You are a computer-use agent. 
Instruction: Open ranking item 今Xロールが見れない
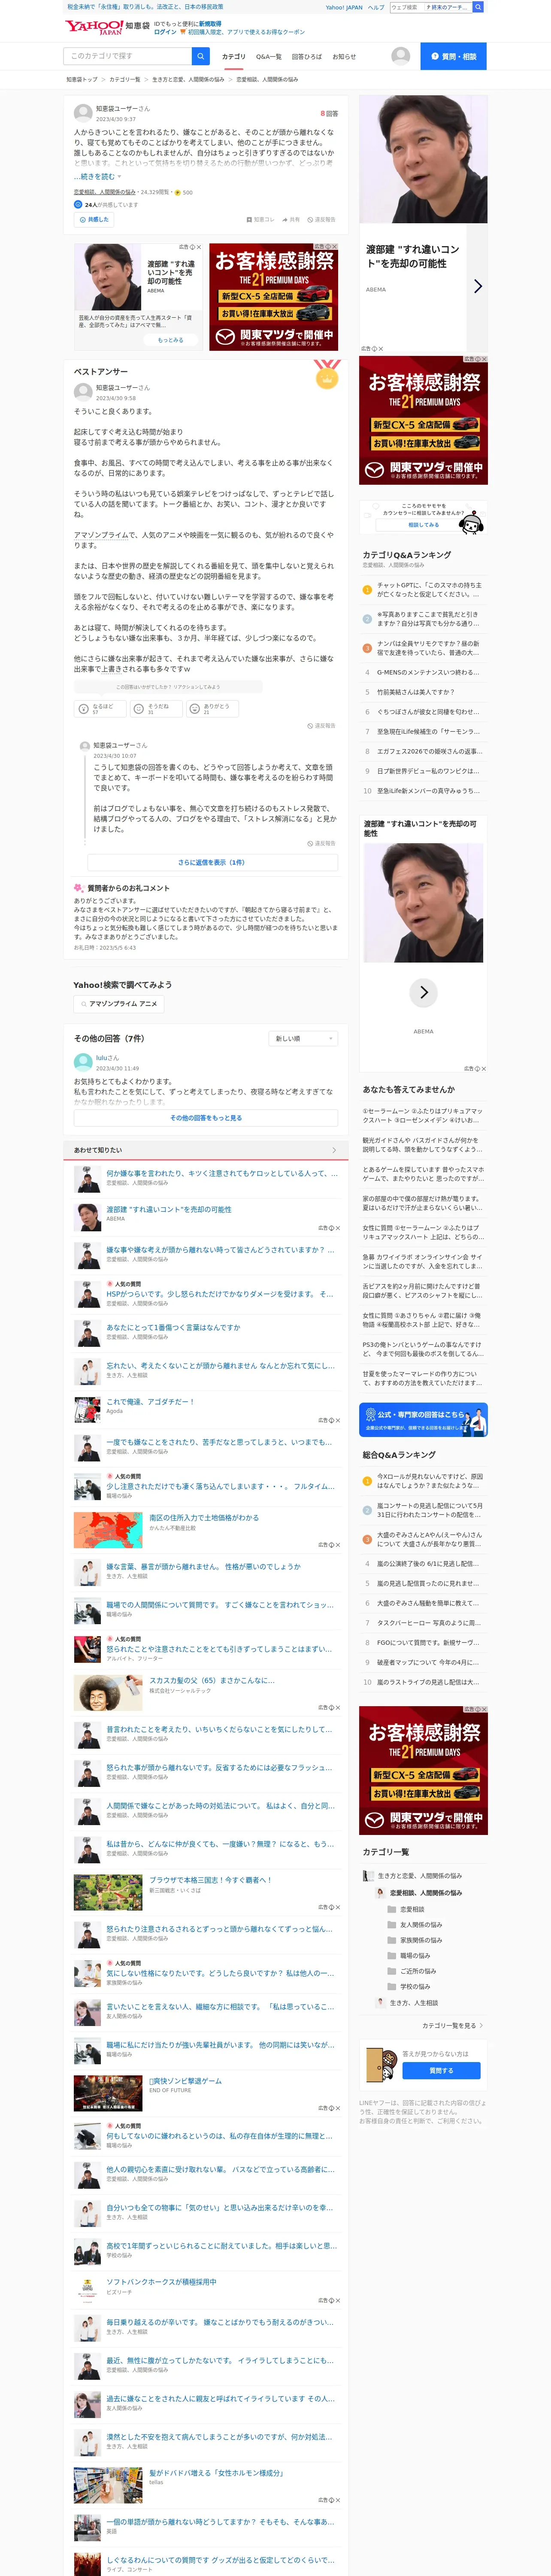coord(430,1481)
